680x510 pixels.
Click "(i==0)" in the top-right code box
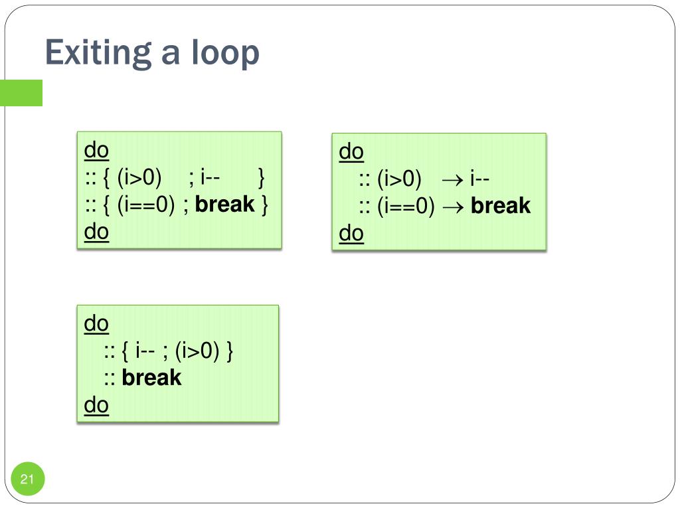coord(406,207)
